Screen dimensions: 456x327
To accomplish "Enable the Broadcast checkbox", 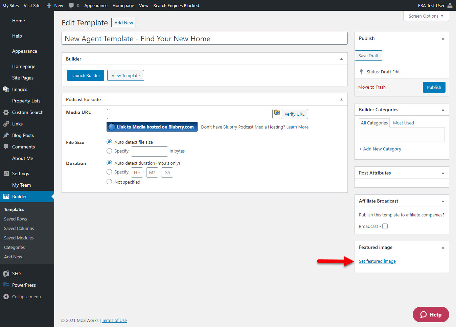I will tap(385, 226).
